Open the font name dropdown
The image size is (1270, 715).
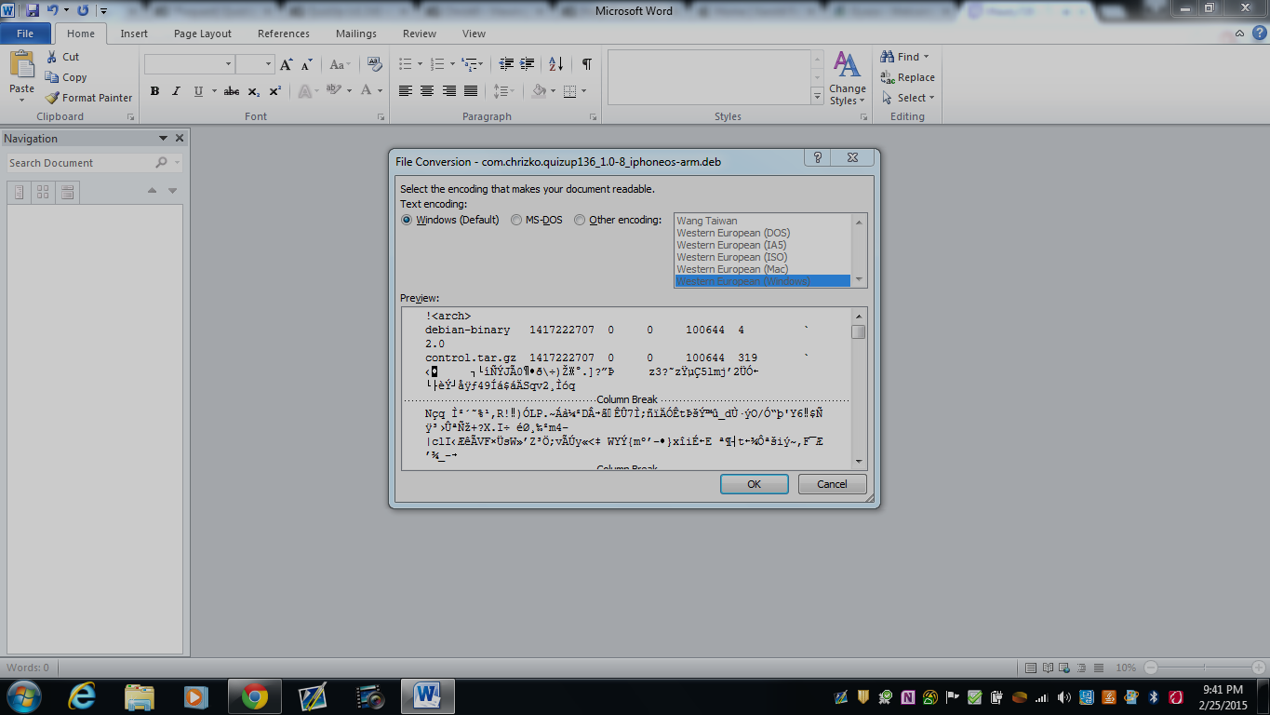228,64
